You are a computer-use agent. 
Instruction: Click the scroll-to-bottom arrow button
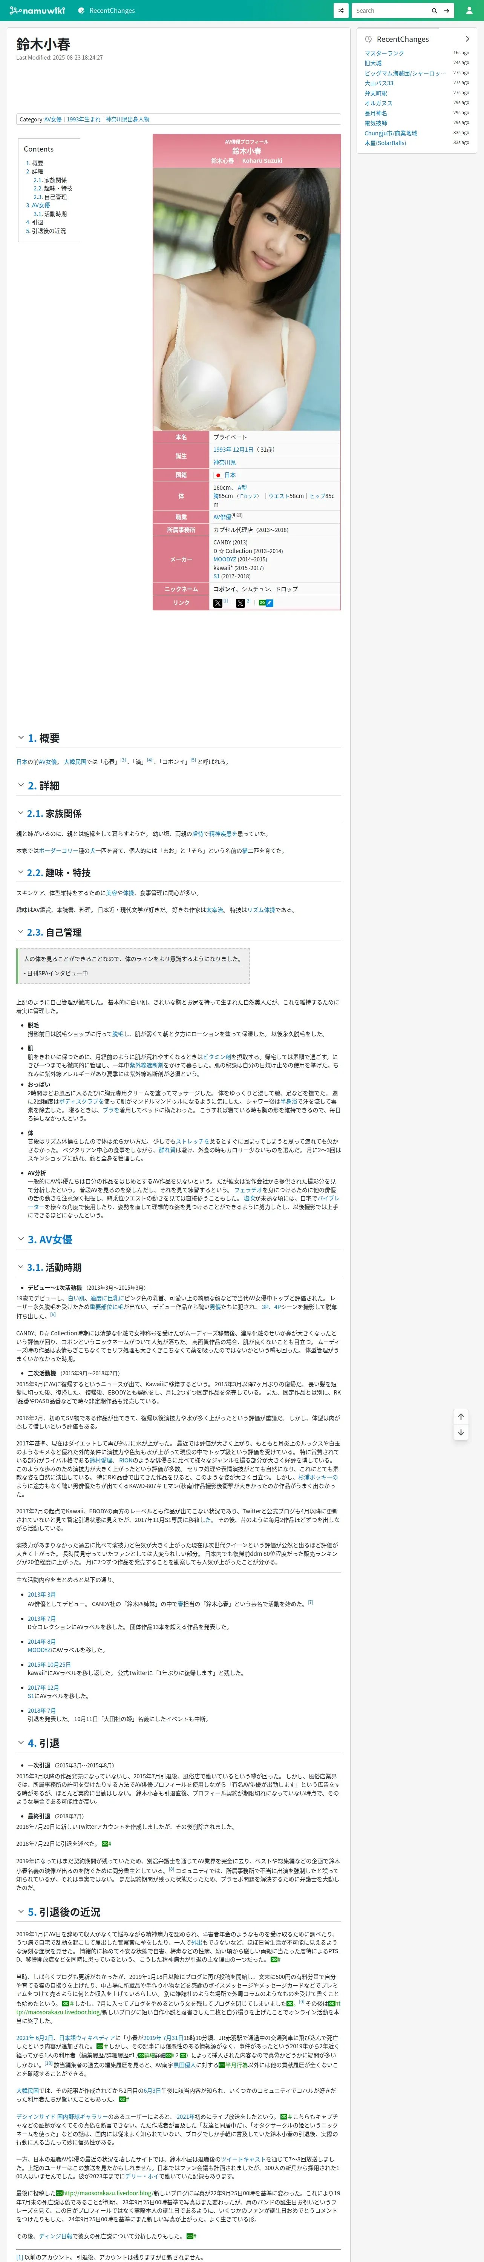click(x=460, y=1432)
